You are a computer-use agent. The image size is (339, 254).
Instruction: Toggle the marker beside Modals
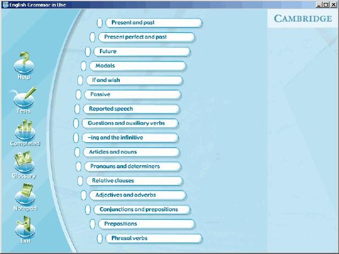pos(84,66)
